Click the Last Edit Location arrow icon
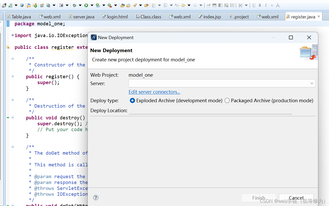Image resolution: width=329 pixels, height=206 pixels. point(177,5)
